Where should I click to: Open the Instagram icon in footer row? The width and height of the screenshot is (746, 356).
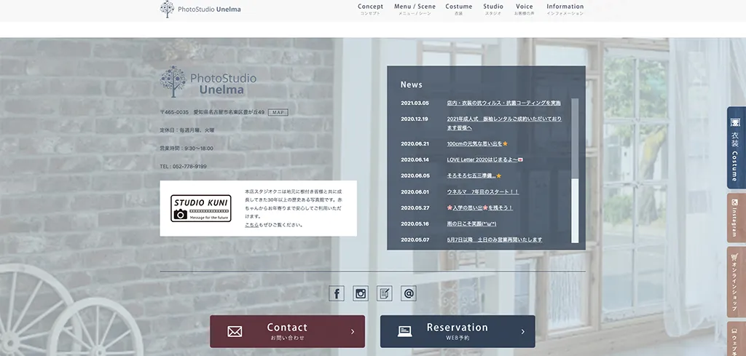pos(361,293)
